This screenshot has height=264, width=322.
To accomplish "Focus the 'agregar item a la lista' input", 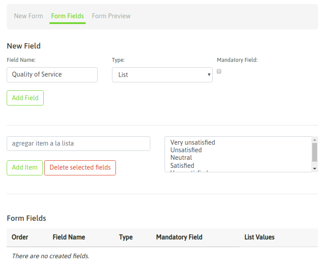I will [78, 143].
